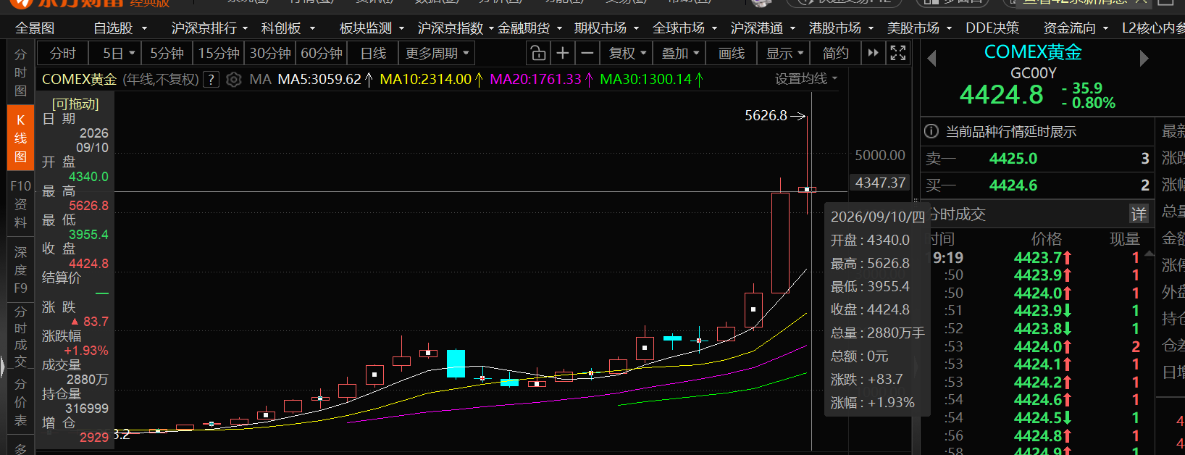The height and width of the screenshot is (455, 1185).
Task: Switch to the 日线 period tab
Action: 374,53
